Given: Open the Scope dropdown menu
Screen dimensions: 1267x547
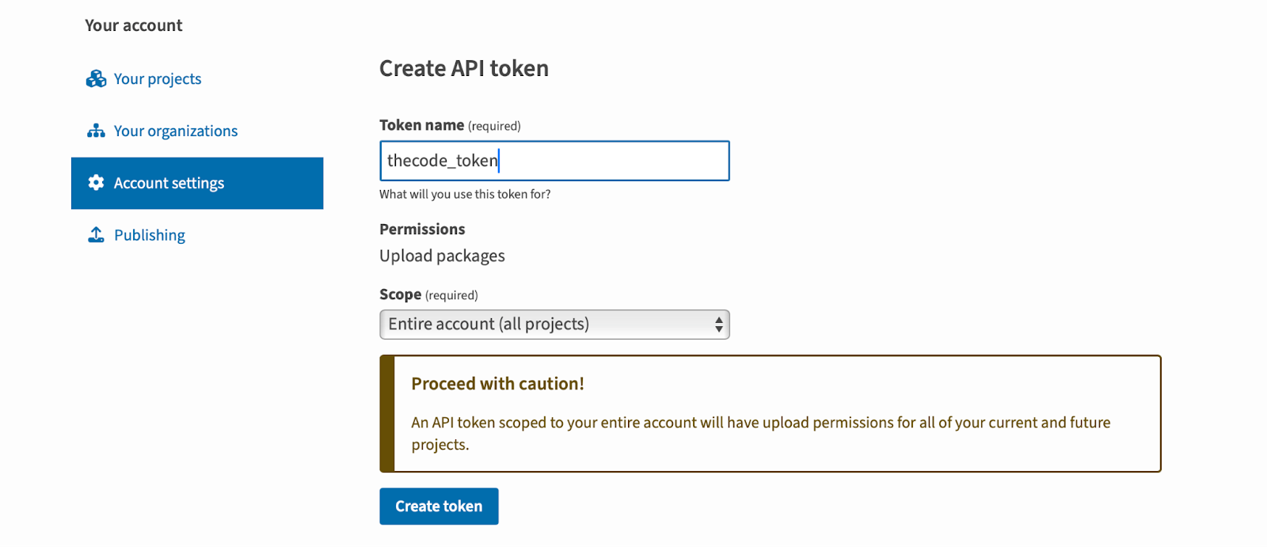Looking at the screenshot, I should click(x=554, y=325).
